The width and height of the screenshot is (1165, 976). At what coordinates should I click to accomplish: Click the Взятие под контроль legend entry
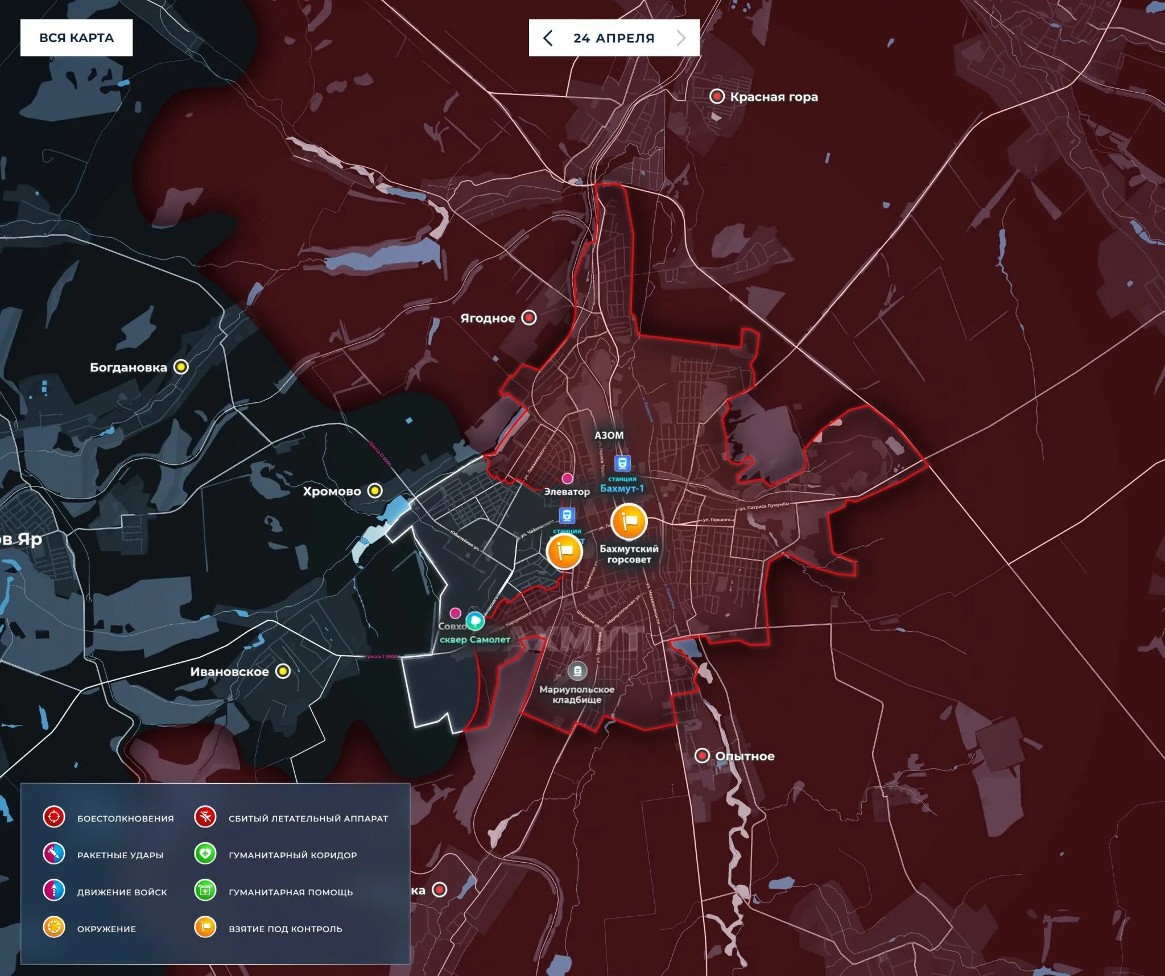coord(285,929)
